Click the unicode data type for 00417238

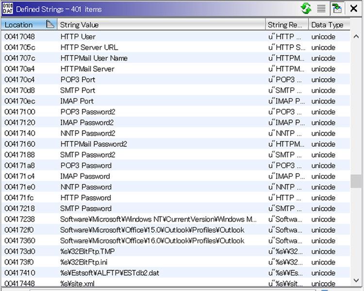[x=323, y=219]
